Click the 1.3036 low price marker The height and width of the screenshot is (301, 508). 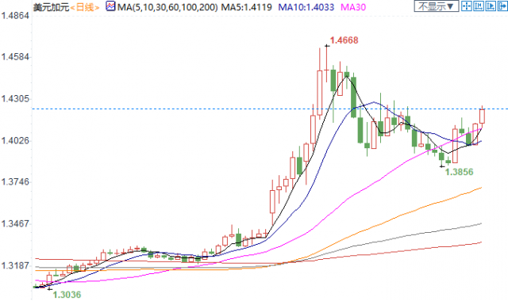tap(67, 295)
